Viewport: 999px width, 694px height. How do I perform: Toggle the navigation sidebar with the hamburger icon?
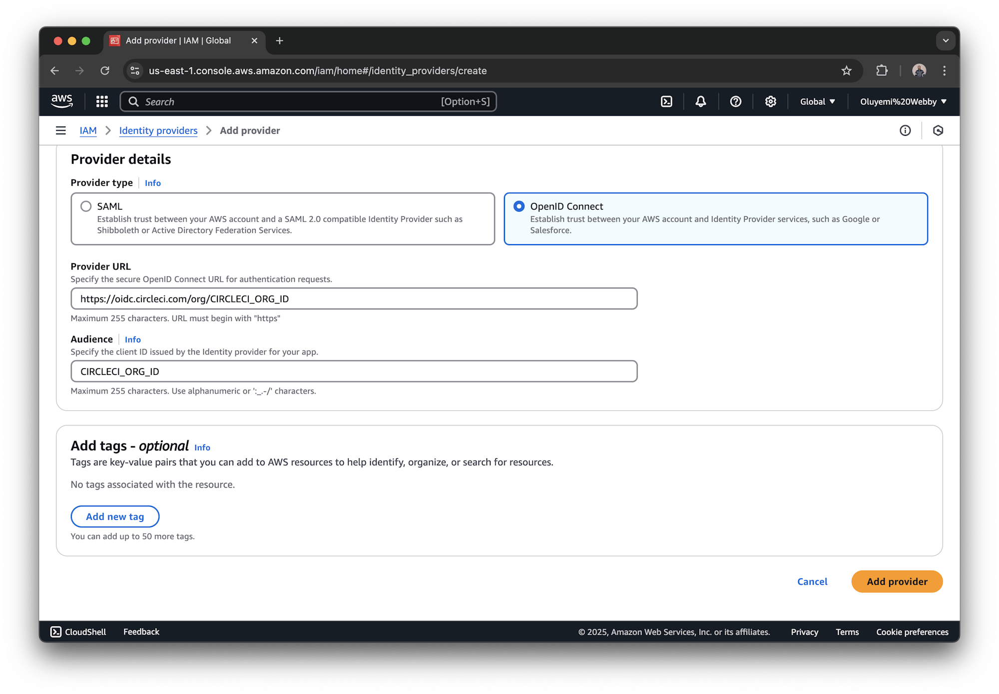(x=60, y=130)
